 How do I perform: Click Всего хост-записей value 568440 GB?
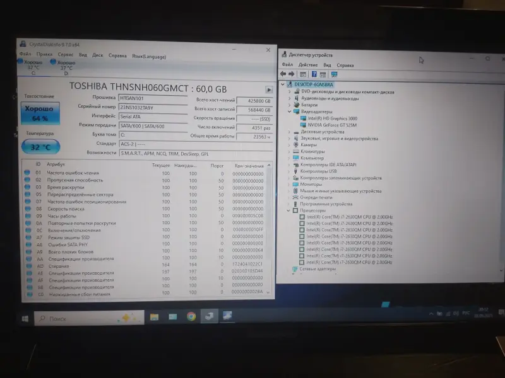(x=254, y=110)
